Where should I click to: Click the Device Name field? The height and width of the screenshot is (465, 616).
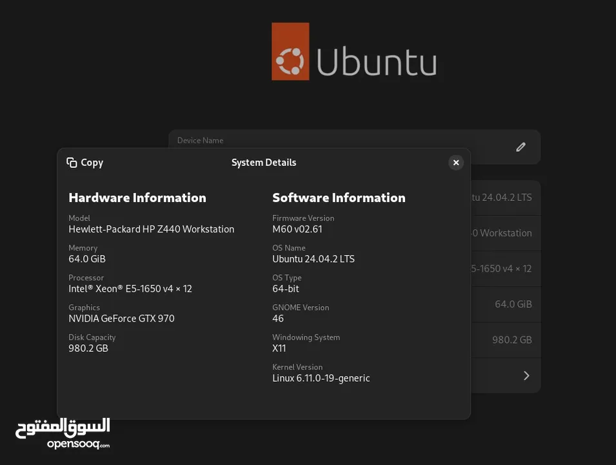tap(354, 147)
